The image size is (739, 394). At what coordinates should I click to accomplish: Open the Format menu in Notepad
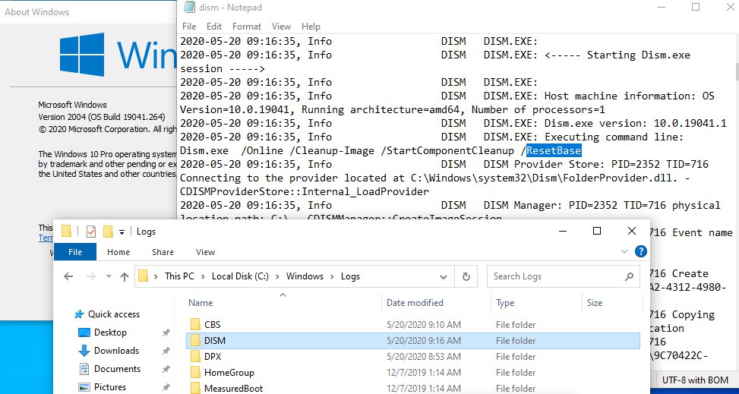click(x=247, y=27)
